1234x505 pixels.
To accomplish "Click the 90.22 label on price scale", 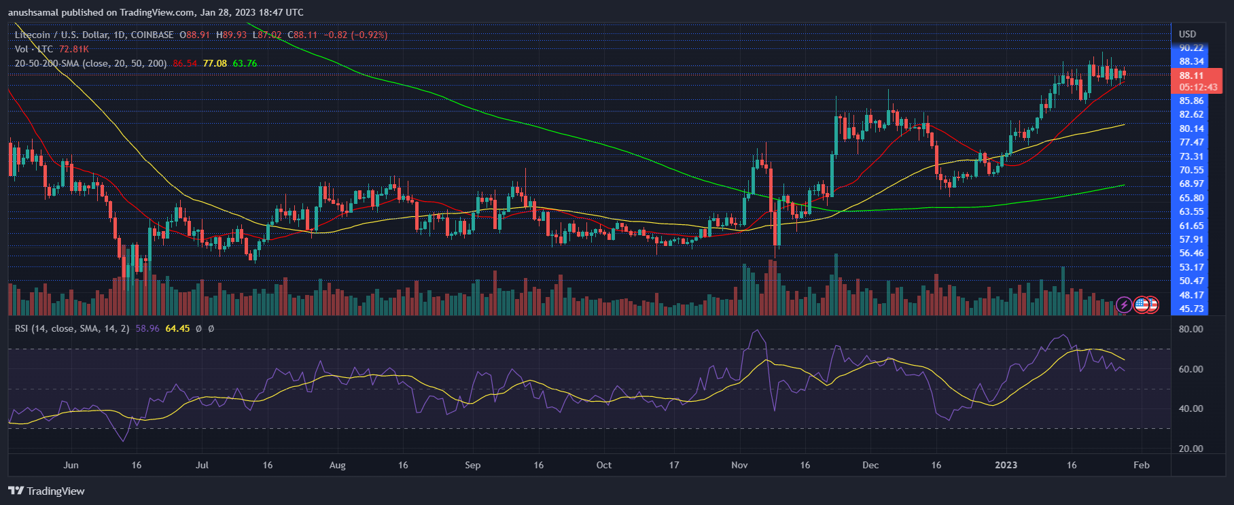I will coord(1191,48).
